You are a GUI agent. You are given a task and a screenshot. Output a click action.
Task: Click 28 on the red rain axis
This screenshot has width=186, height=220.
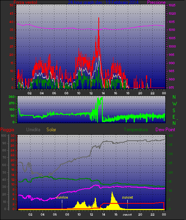pyautogui.click(x=13, y=140)
